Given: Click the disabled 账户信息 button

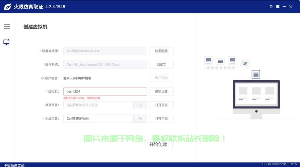Looking at the screenshot, I should pyautogui.click(x=161, y=78).
